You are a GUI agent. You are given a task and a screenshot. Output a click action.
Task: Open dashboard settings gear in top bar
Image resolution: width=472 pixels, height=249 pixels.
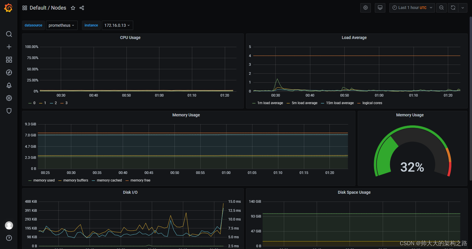click(366, 8)
